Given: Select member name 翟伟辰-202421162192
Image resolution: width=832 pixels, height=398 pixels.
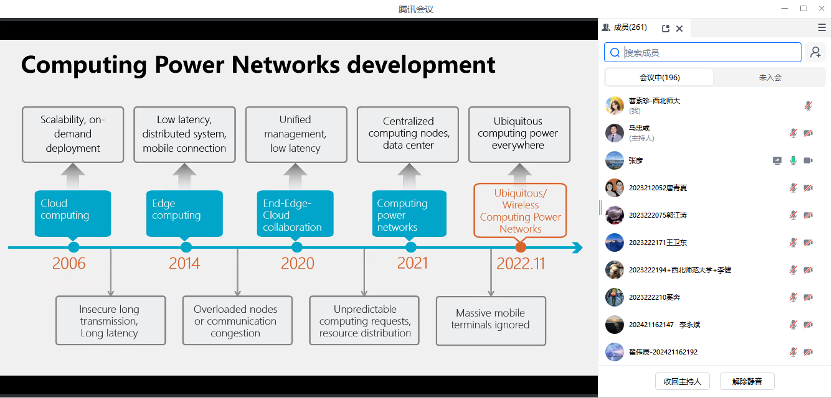Looking at the screenshot, I should tap(663, 352).
